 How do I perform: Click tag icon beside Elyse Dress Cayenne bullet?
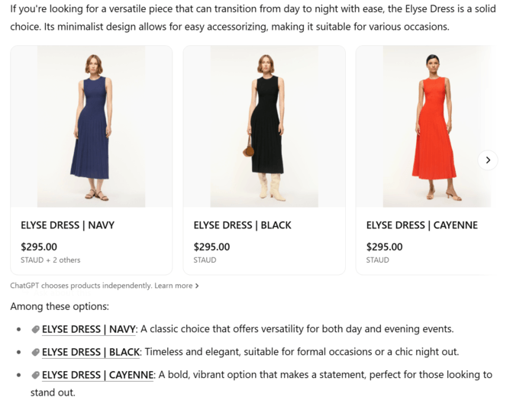point(35,375)
